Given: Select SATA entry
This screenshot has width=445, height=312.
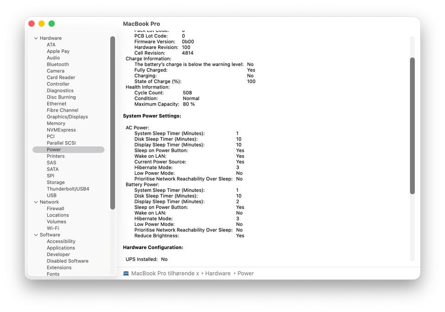Looking at the screenshot, I should coord(53,169).
